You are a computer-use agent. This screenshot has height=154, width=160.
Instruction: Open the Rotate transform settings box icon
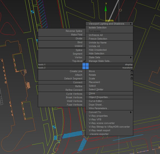point(131,75)
